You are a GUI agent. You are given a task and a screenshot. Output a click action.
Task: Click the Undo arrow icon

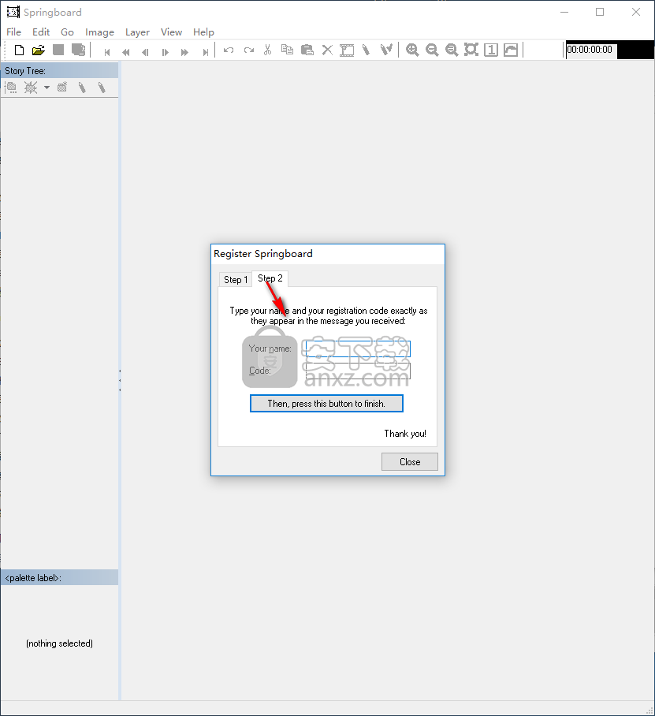pos(229,50)
